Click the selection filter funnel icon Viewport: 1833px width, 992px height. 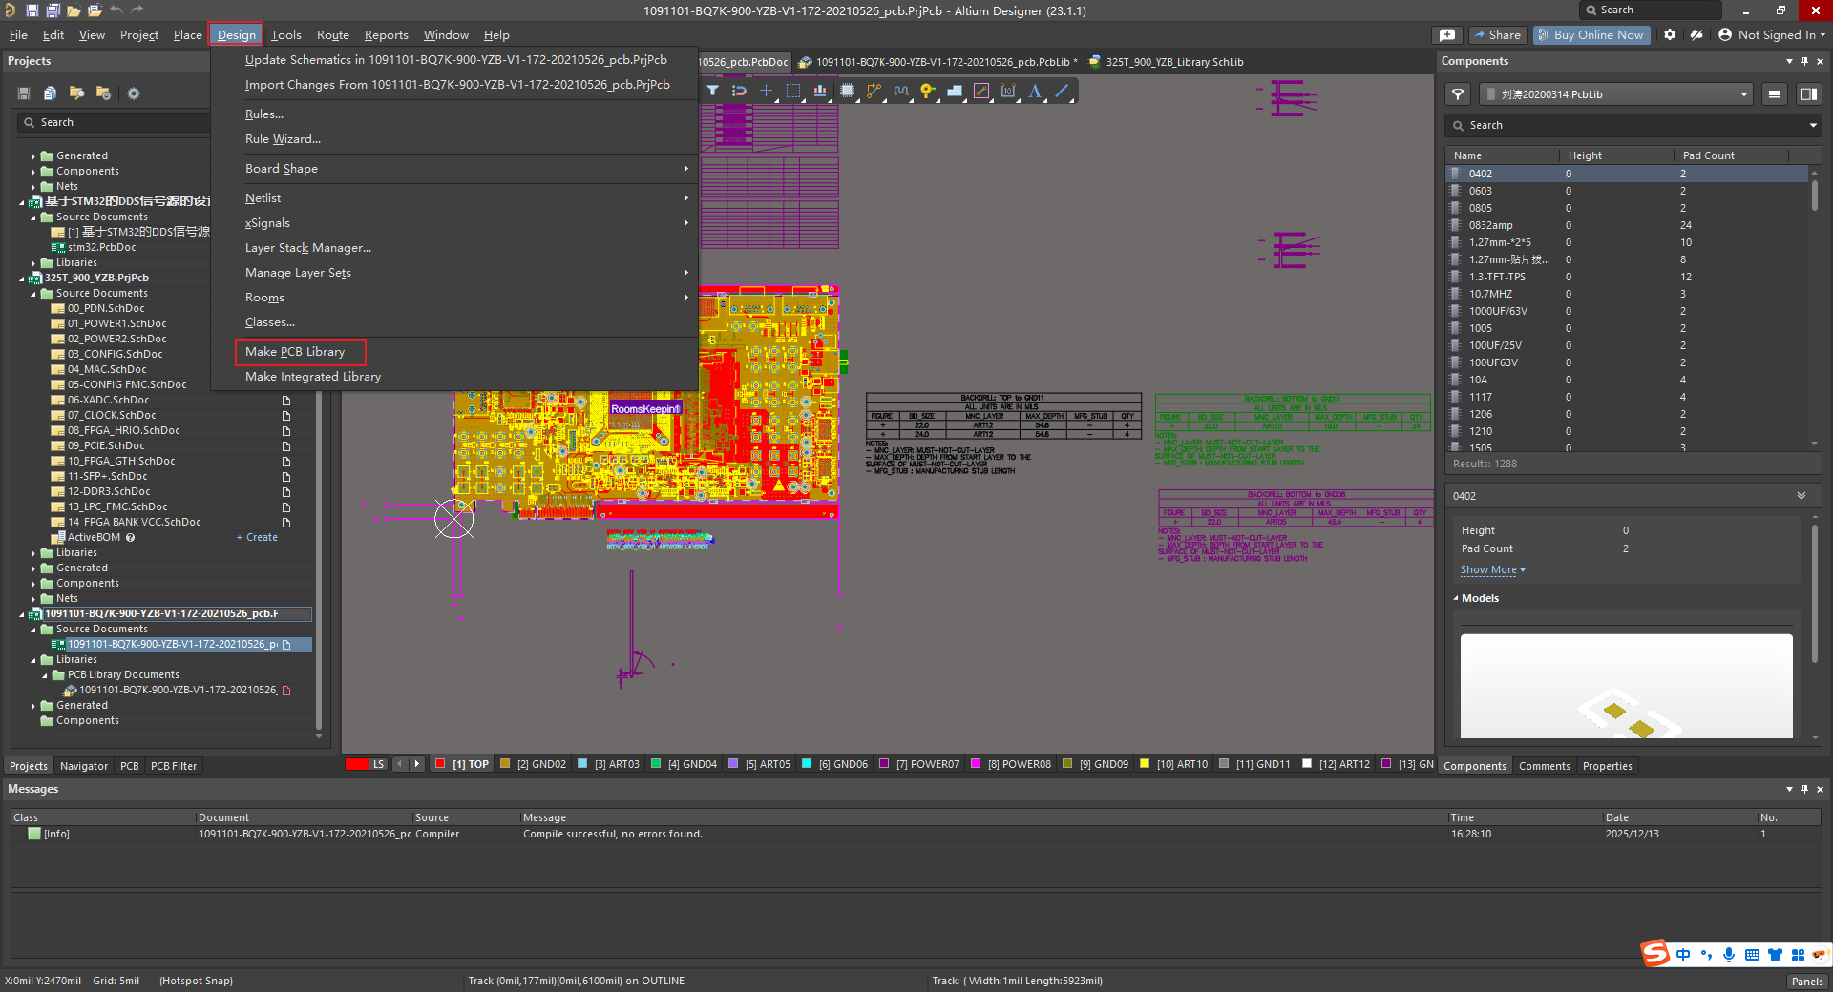(713, 91)
